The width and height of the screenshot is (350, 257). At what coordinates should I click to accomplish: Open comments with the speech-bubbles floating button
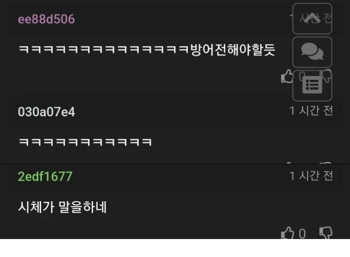[x=312, y=52]
